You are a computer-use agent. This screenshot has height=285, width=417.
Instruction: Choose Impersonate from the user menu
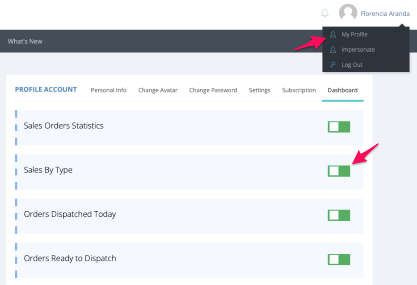[358, 50]
